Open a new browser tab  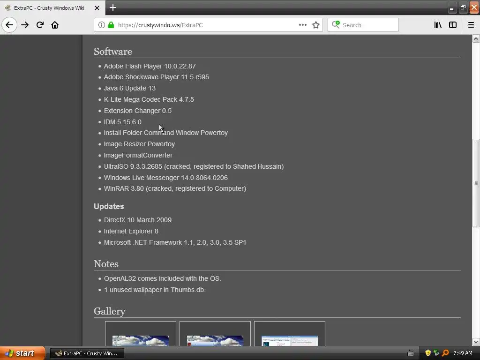click(x=113, y=7)
